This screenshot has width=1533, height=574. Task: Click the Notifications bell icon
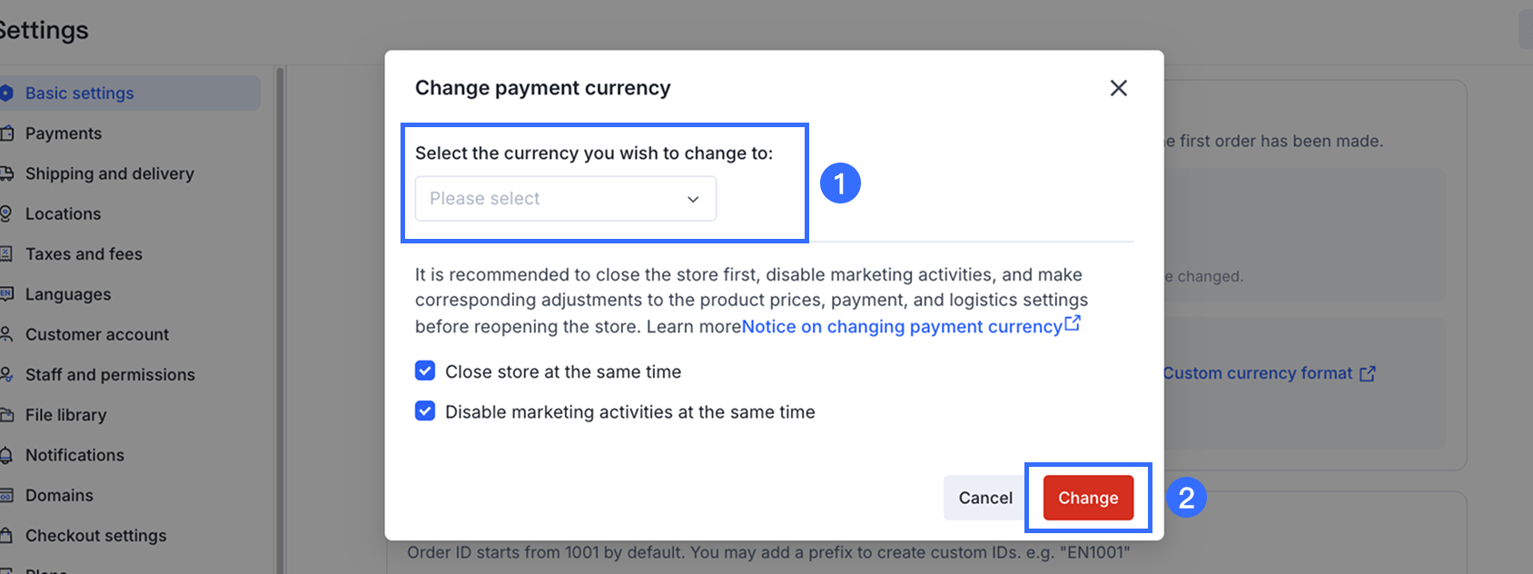6,455
